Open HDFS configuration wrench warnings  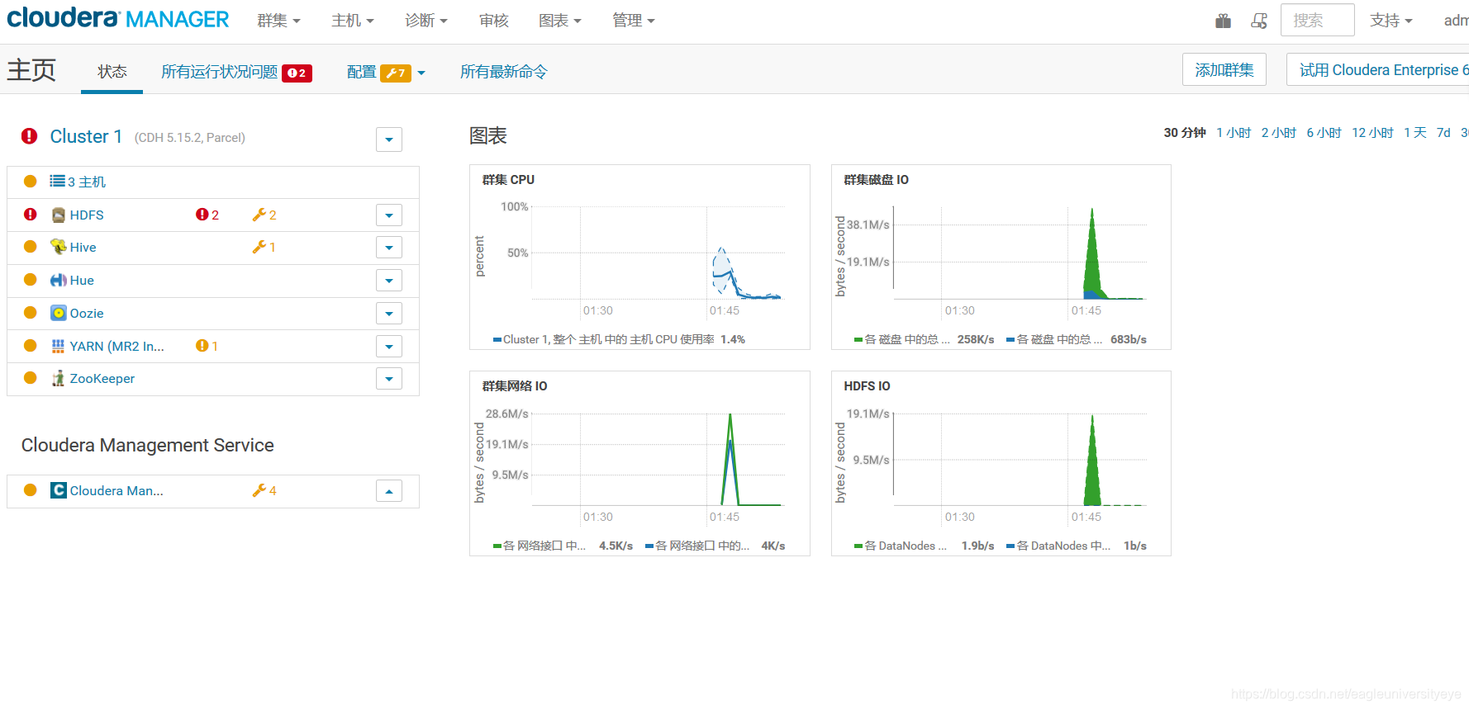tap(264, 215)
